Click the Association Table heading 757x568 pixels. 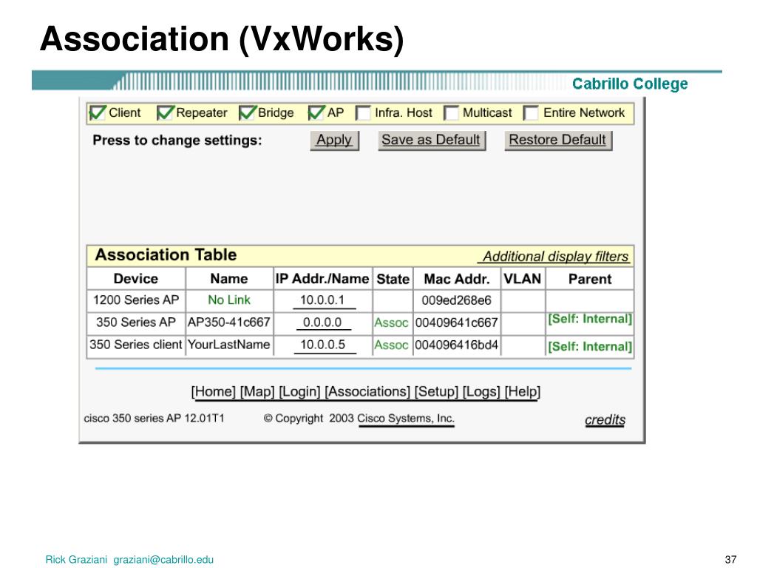tap(166, 255)
